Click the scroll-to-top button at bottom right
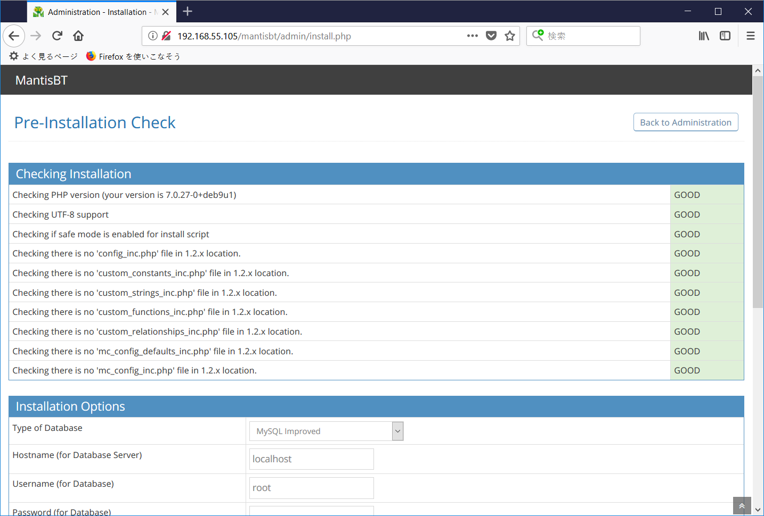Screen dimensions: 764x516 (742, 505)
